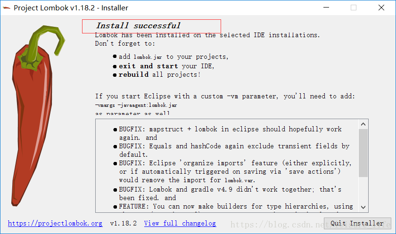Open the View full changelog link
This screenshot has height=234, width=396.
(180, 224)
